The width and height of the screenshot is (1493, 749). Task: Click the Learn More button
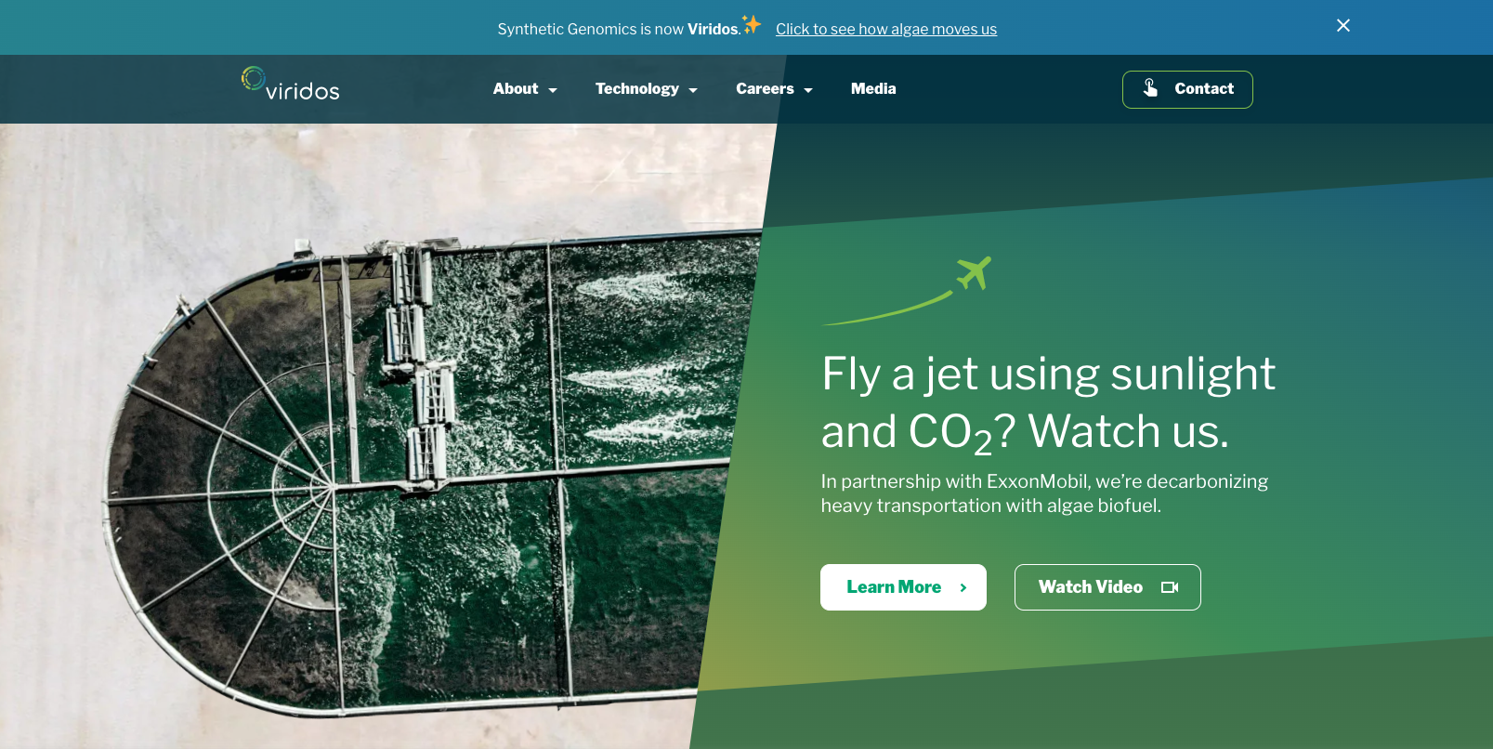coord(903,587)
